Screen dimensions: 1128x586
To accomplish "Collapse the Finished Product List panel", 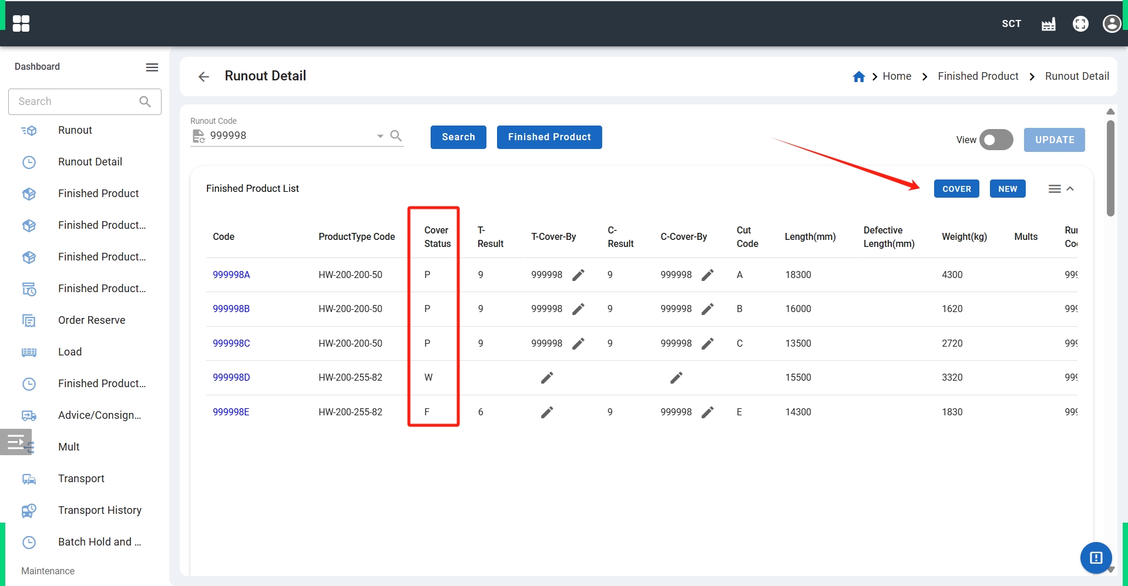I will tap(1070, 189).
